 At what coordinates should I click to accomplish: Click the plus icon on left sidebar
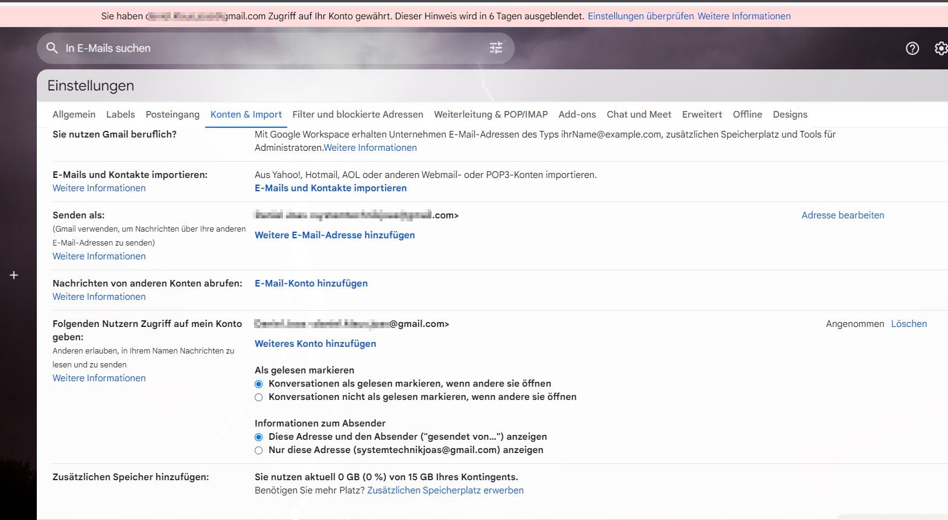click(14, 275)
